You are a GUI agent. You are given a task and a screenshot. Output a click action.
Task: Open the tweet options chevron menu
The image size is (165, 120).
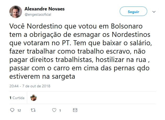(154, 12)
